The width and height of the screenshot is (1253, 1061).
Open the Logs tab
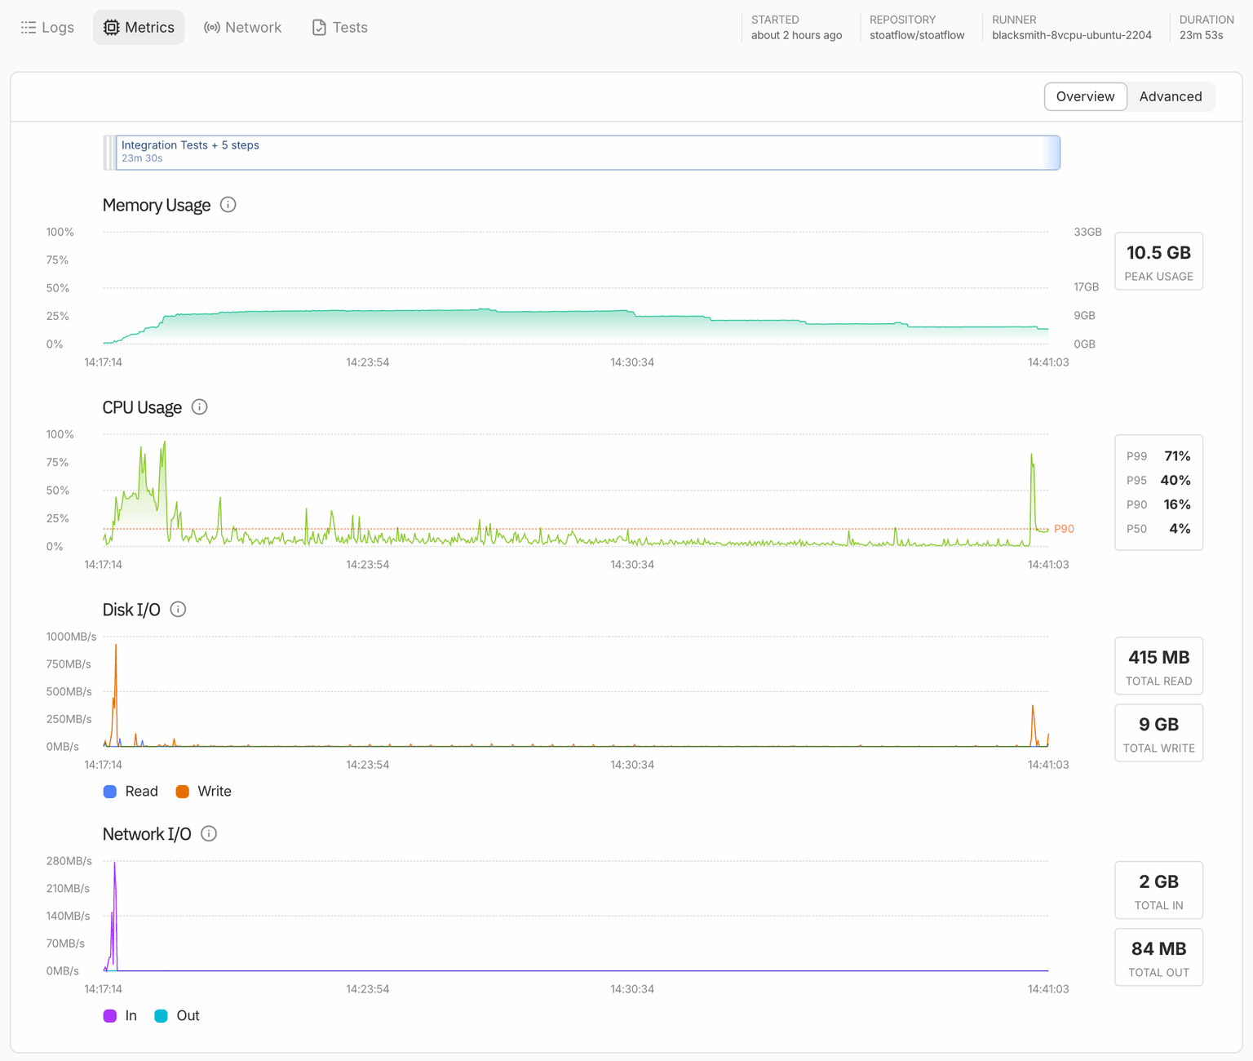click(47, 28)
